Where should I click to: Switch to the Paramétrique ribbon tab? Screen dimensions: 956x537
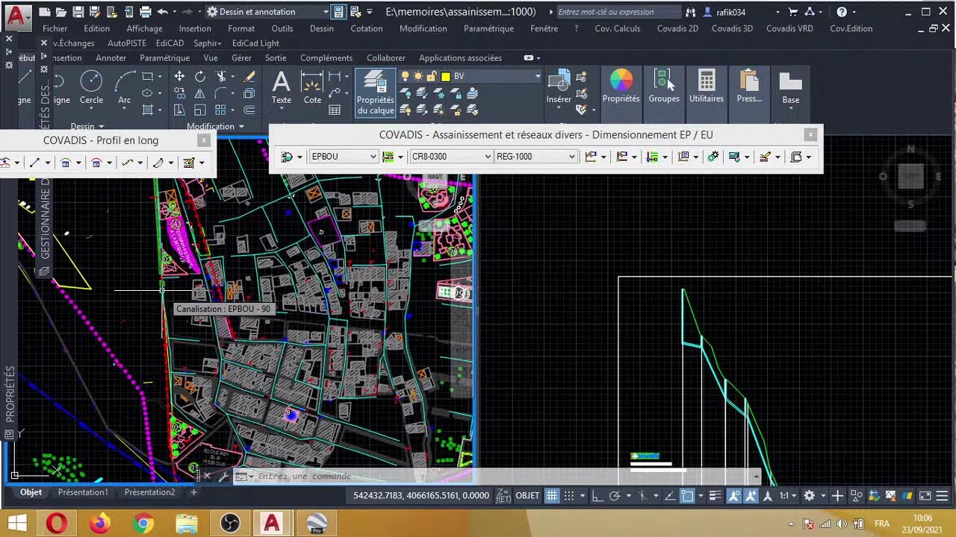coord(164,58)
